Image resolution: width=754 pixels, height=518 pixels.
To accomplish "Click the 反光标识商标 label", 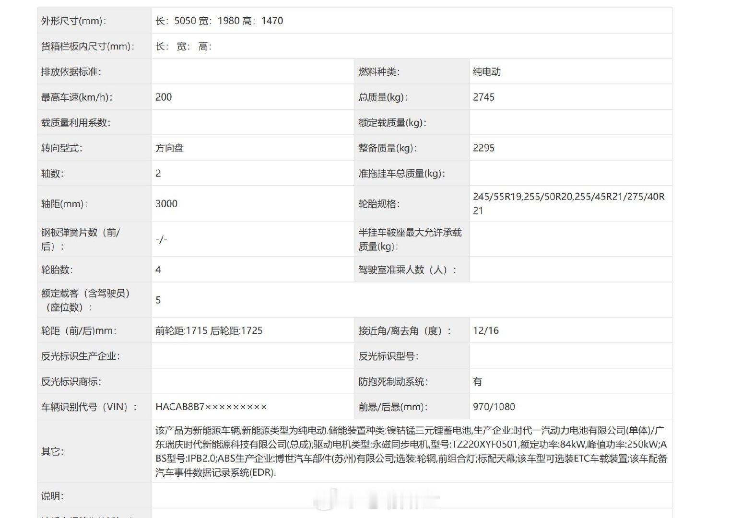I will tap(71, 381).
